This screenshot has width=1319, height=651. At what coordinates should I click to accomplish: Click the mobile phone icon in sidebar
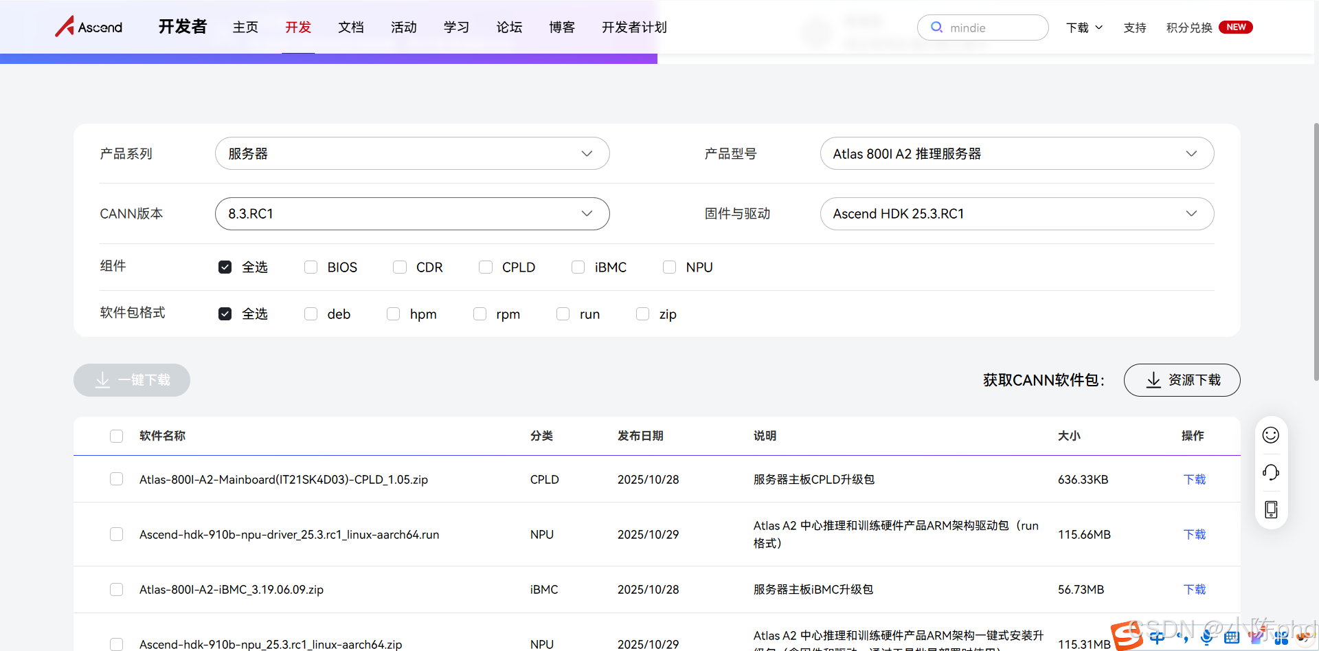coord(1271,509)
